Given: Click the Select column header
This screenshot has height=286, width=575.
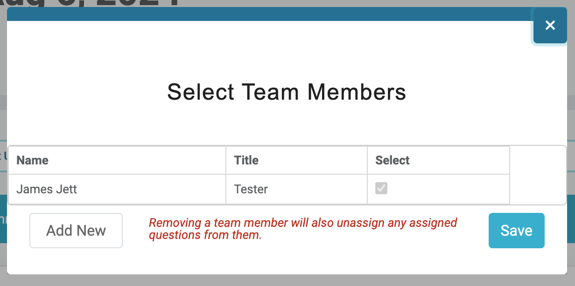Looking at the screenshot, I should pos(393,160).
